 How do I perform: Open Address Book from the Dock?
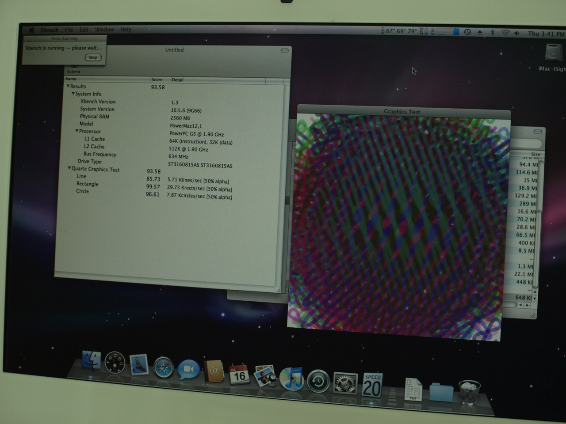pos(214,371)
